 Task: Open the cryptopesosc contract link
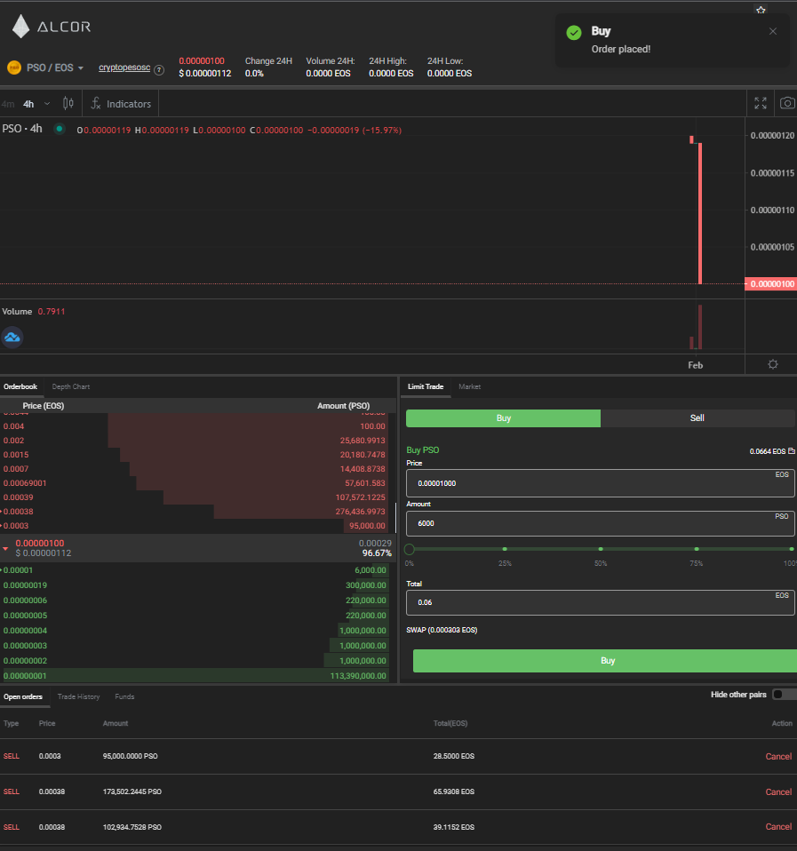point(124,68)
